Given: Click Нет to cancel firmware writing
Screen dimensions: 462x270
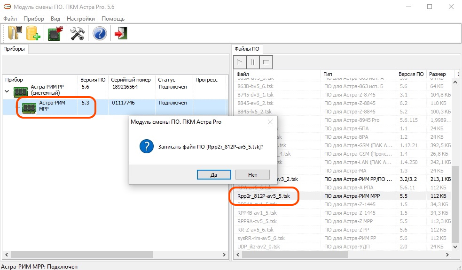Looking at the screenshot, I should pos(253,174).
